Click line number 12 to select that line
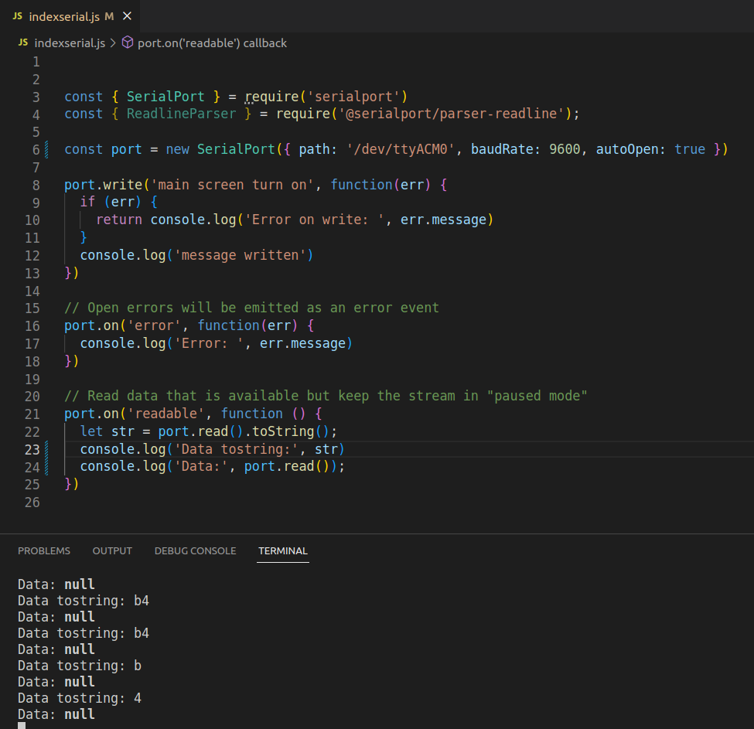 point(32,254)
